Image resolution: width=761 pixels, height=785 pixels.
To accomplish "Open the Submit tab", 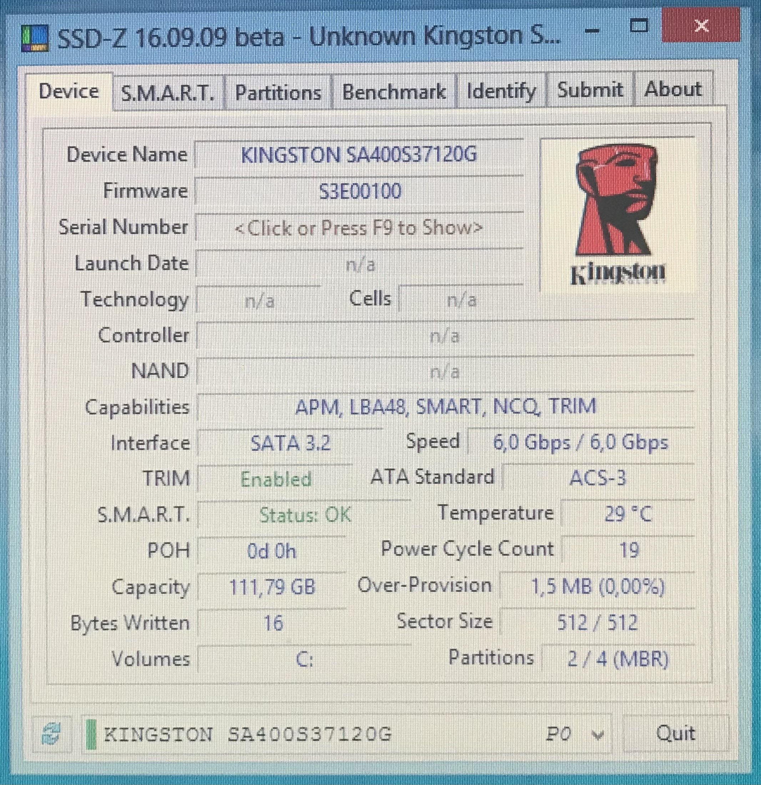I will click(x=590, y=90).
